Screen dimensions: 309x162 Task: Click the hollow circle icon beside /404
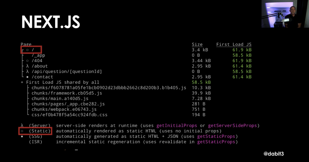tap(27, 61)
